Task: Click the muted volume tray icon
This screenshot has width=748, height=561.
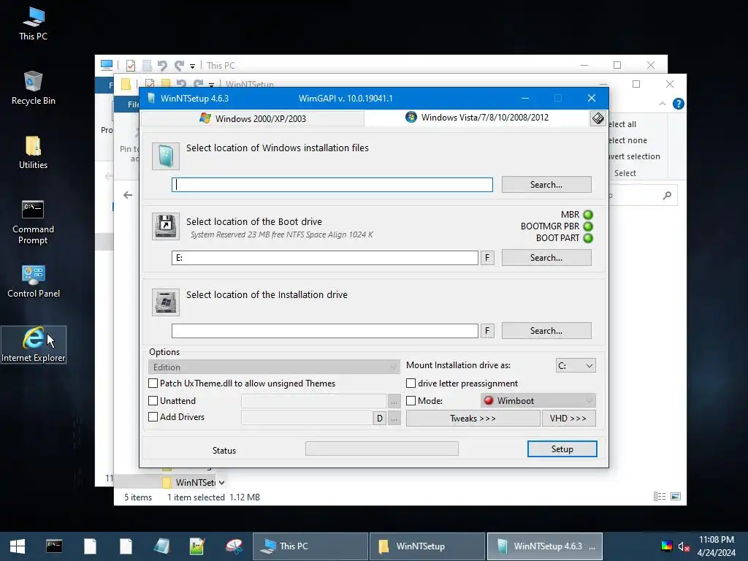Action: click(684, 546)
